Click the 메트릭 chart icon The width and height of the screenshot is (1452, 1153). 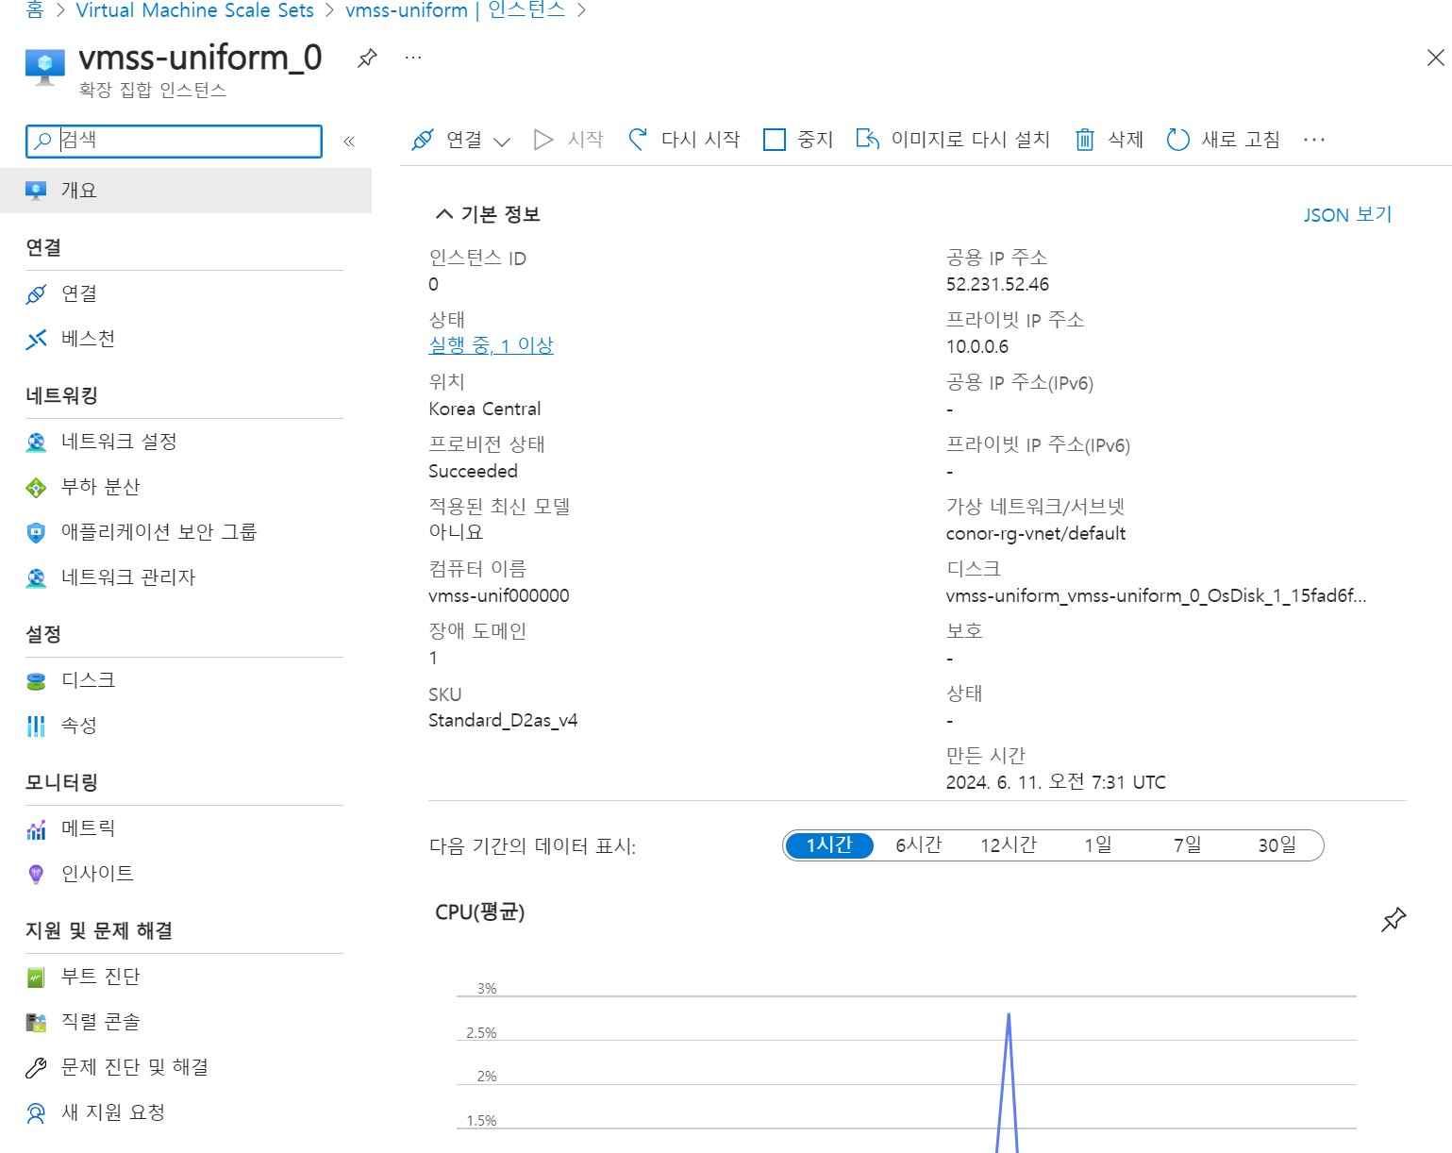[36, 828]
